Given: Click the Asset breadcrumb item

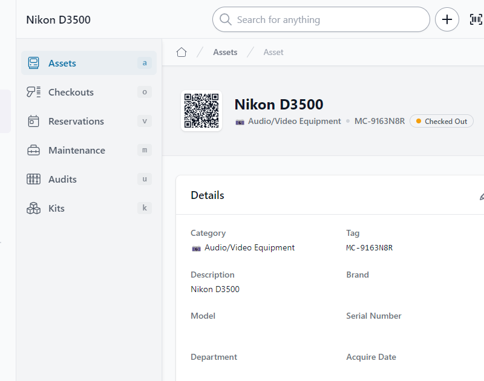Looking at the screenshot, I should [273, 52].
